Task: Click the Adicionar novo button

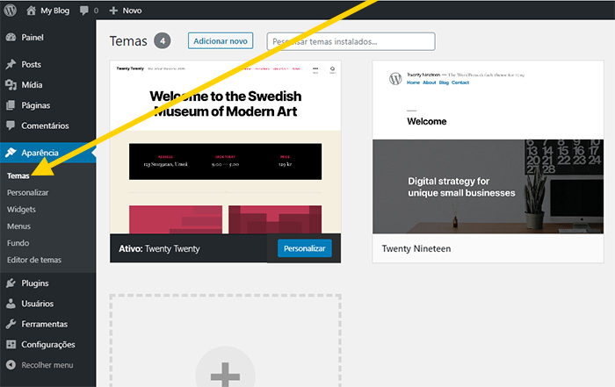Action: [221, 40]
